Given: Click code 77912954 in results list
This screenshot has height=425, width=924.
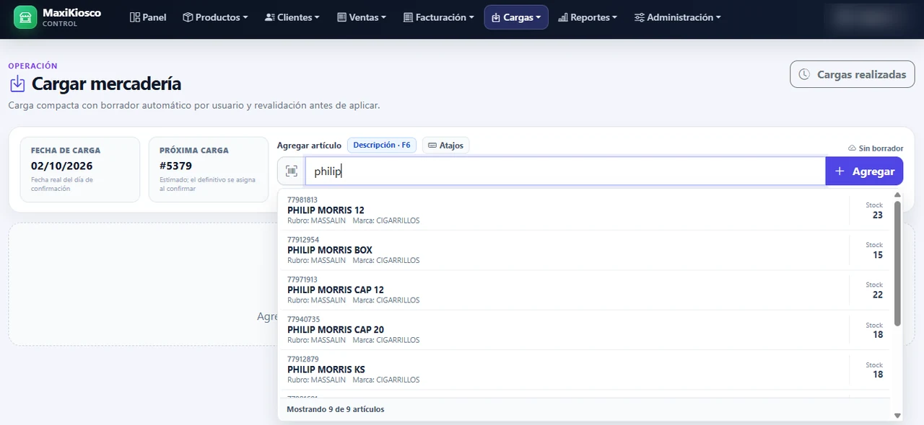Looking at the screenshot, I should pos(303,239).
